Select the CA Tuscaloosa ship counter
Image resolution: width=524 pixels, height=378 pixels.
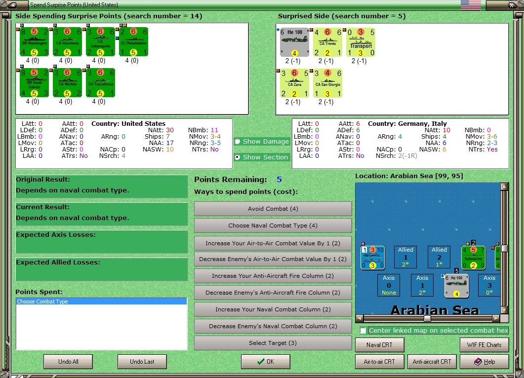(x=100, y=83)
